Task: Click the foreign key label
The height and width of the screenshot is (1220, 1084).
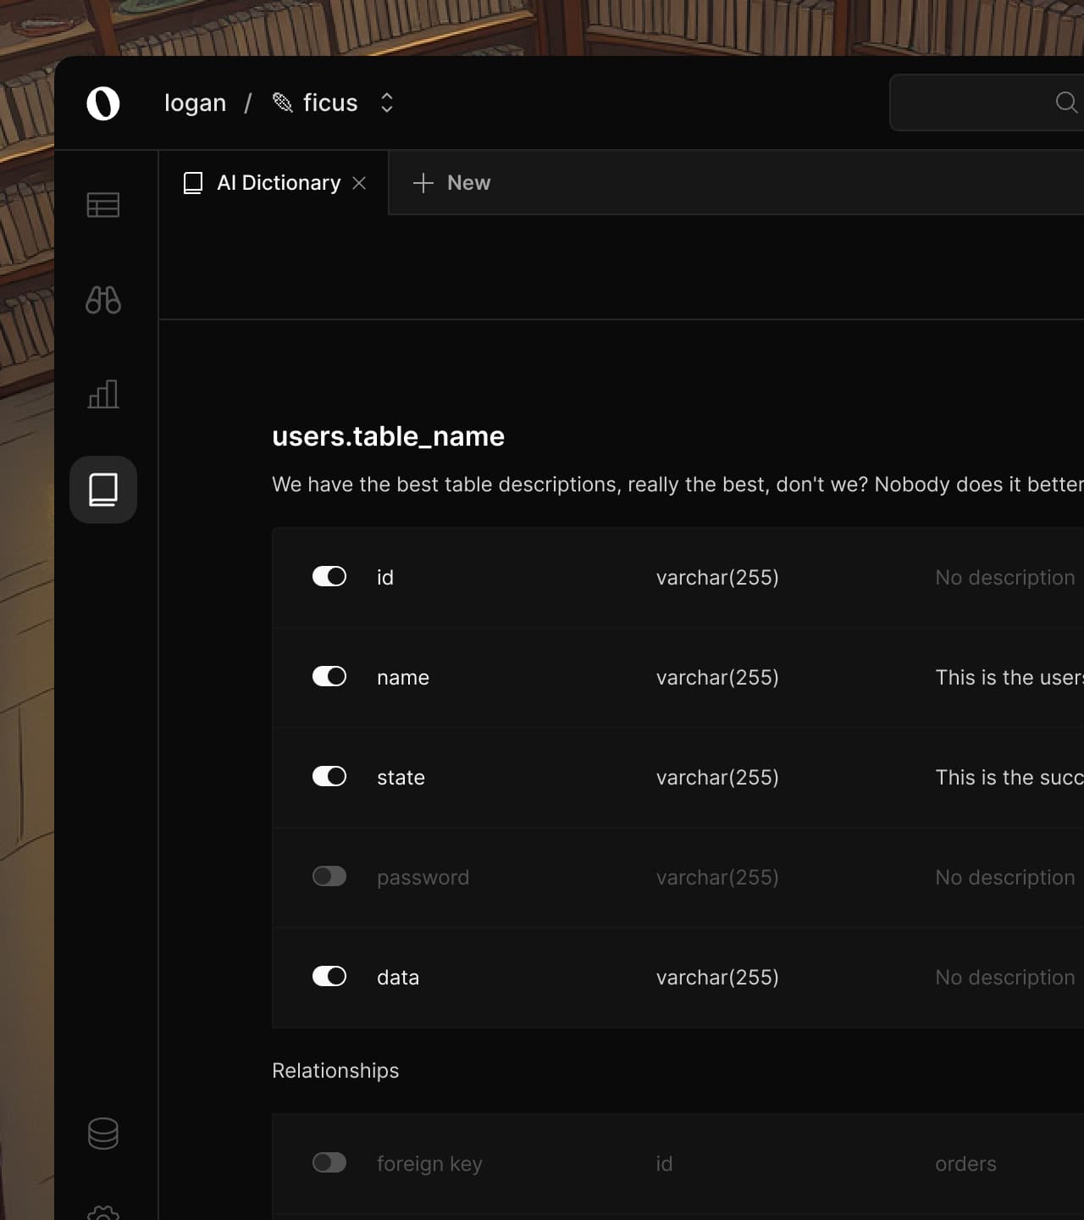Action: point(429,1164)
